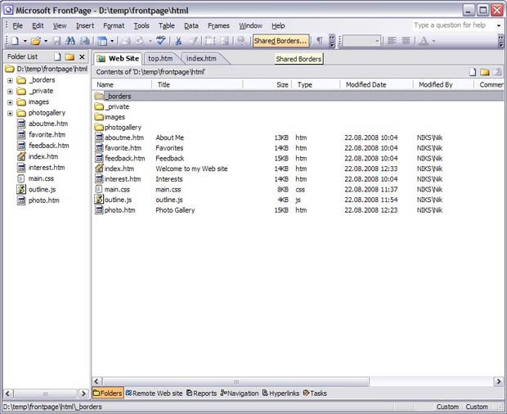Select index.htm in the Folder List tree
Viewport: 507px width, 414px height.
pyautogui.click(x=43, y=156)
